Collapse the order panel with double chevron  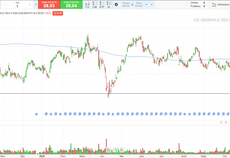pyautogui.click(x=151, y=5)
